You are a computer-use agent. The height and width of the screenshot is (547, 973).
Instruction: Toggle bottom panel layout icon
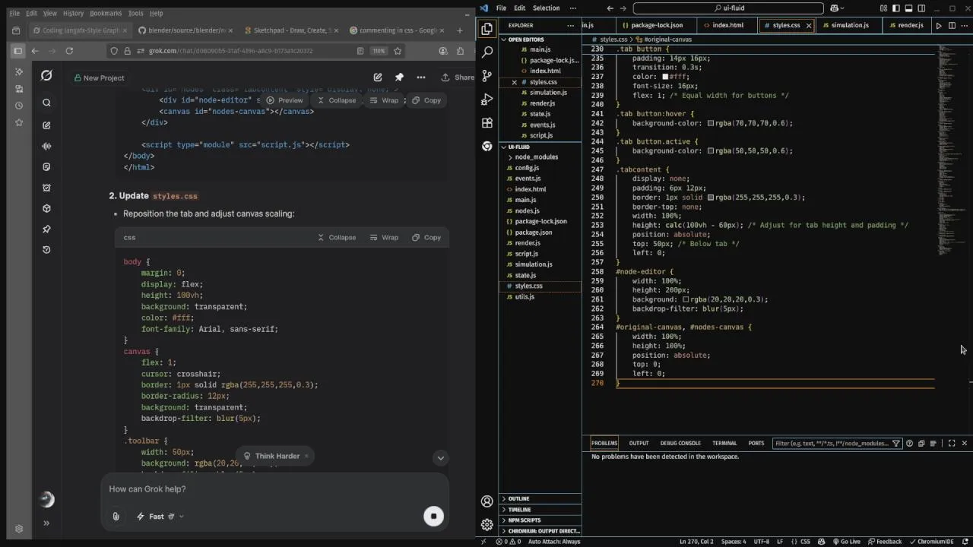pyautogui.click(x=909, y=8)
